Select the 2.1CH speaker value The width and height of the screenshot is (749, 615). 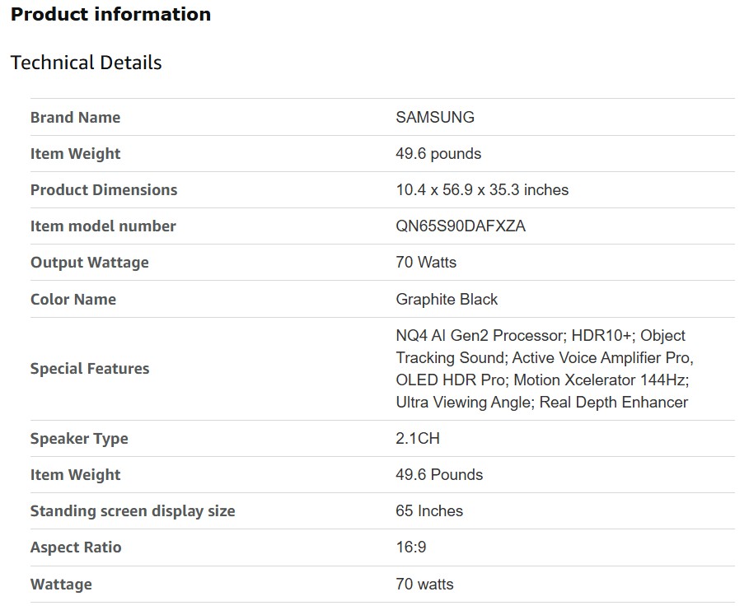417,439
